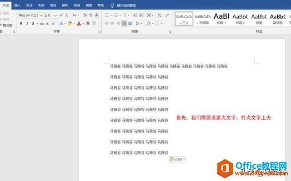
Task: Toggle Italic formatting button
Action: (x=27, y=23)
